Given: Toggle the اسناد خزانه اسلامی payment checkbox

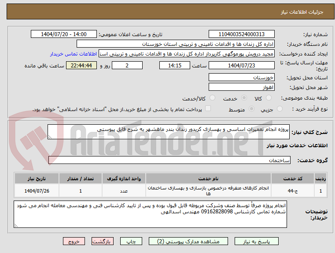Looking at the screenshot, I should pyautogui.click(x=208, y=108).
